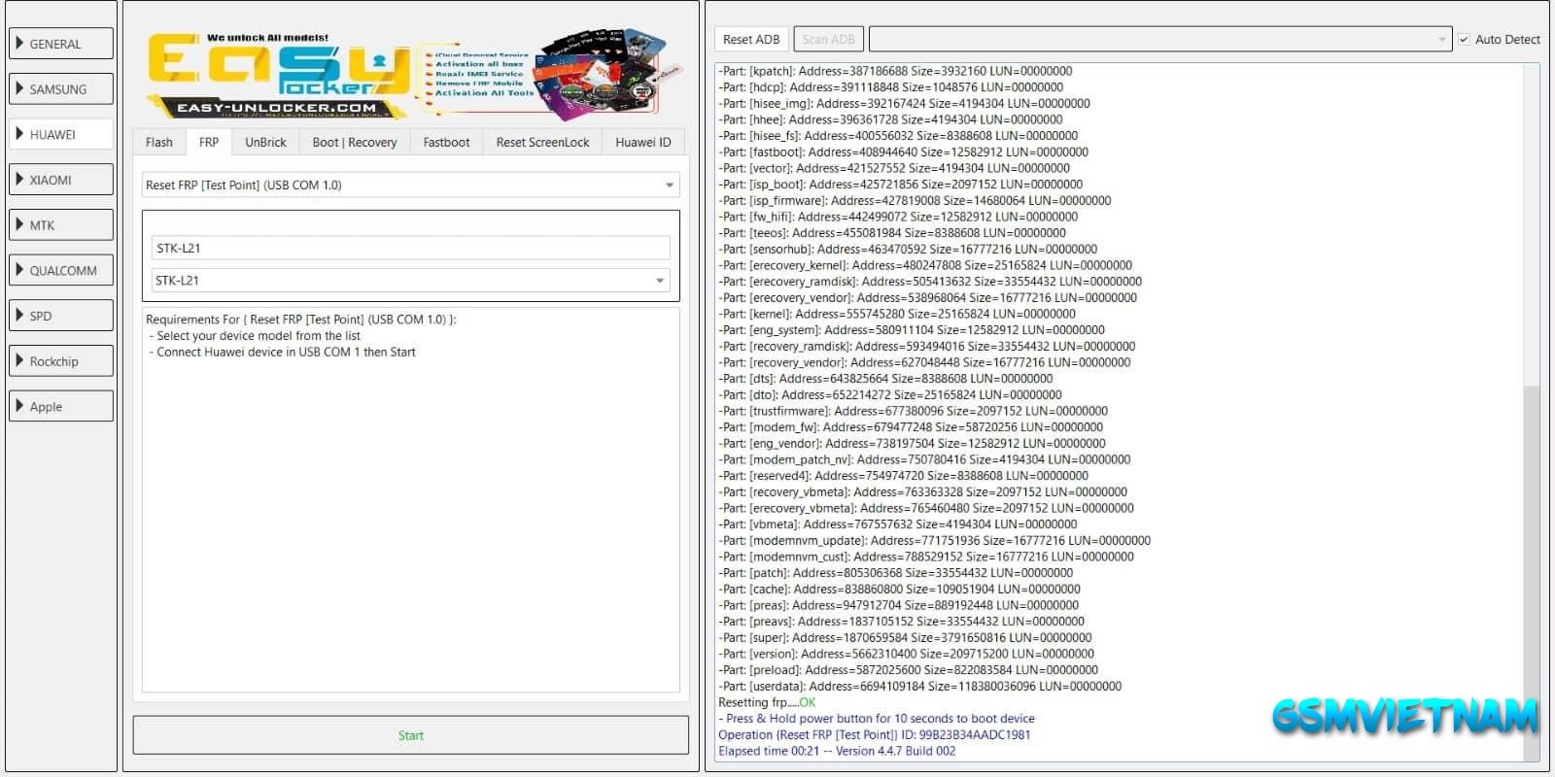Viewport: 1555px width, 777px height.
Task: Expand the SPD sidebar category
Action: click(x=61, y=316)
